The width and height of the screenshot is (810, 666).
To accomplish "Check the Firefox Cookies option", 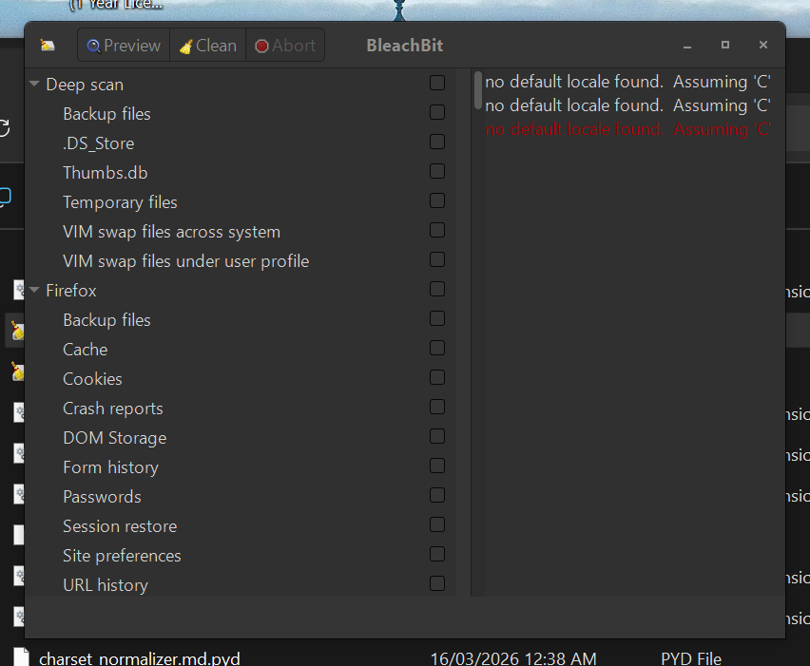I will coord(437,377).
